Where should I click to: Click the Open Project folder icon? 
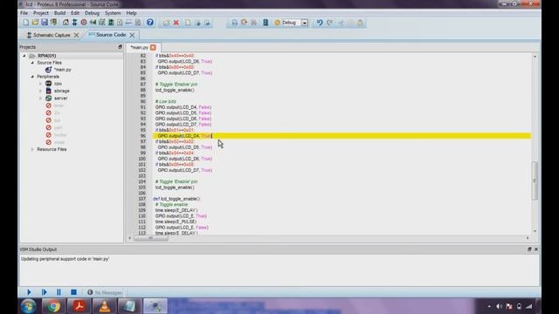click(x=35, y=23)
